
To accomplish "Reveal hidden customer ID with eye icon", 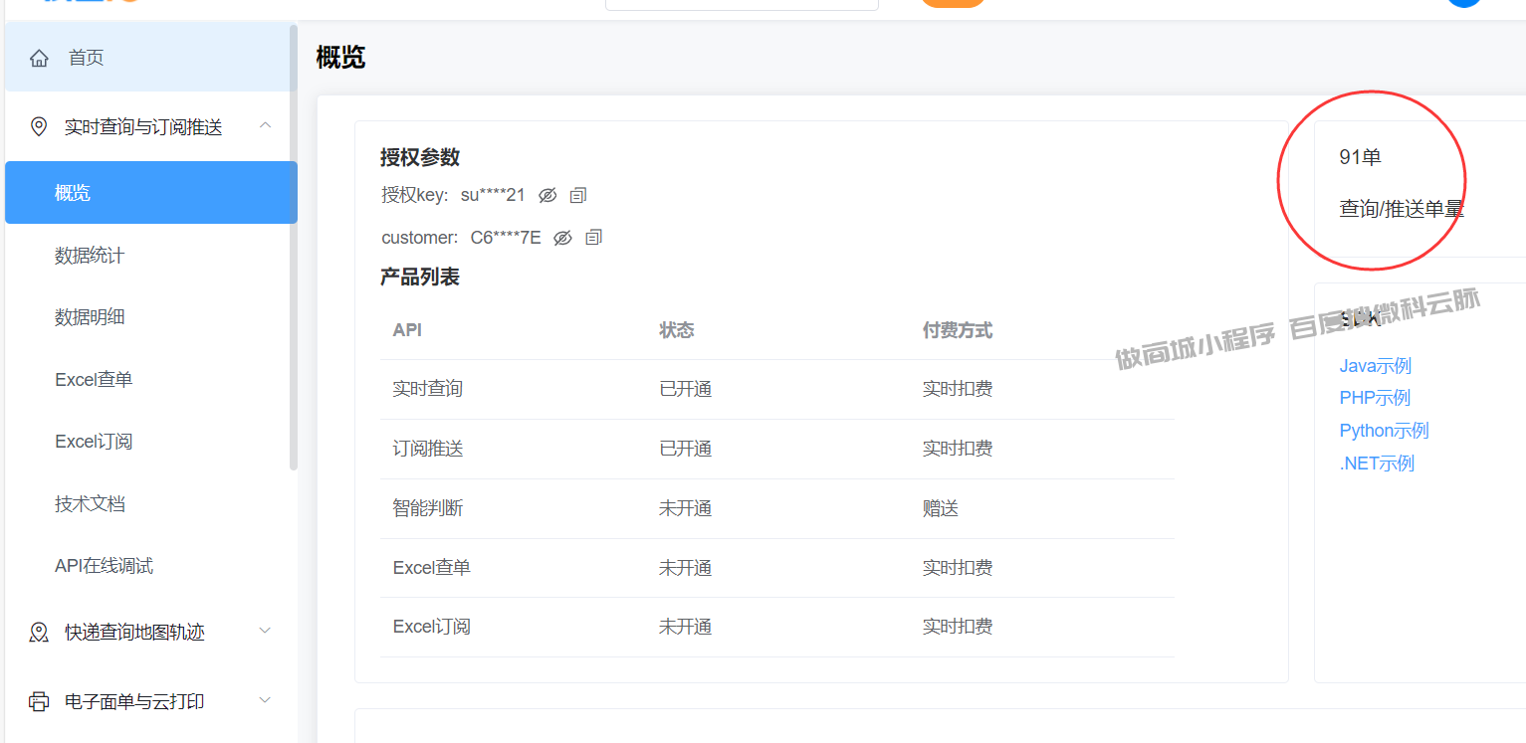I will pyautogui.click(x=562, y=238).
